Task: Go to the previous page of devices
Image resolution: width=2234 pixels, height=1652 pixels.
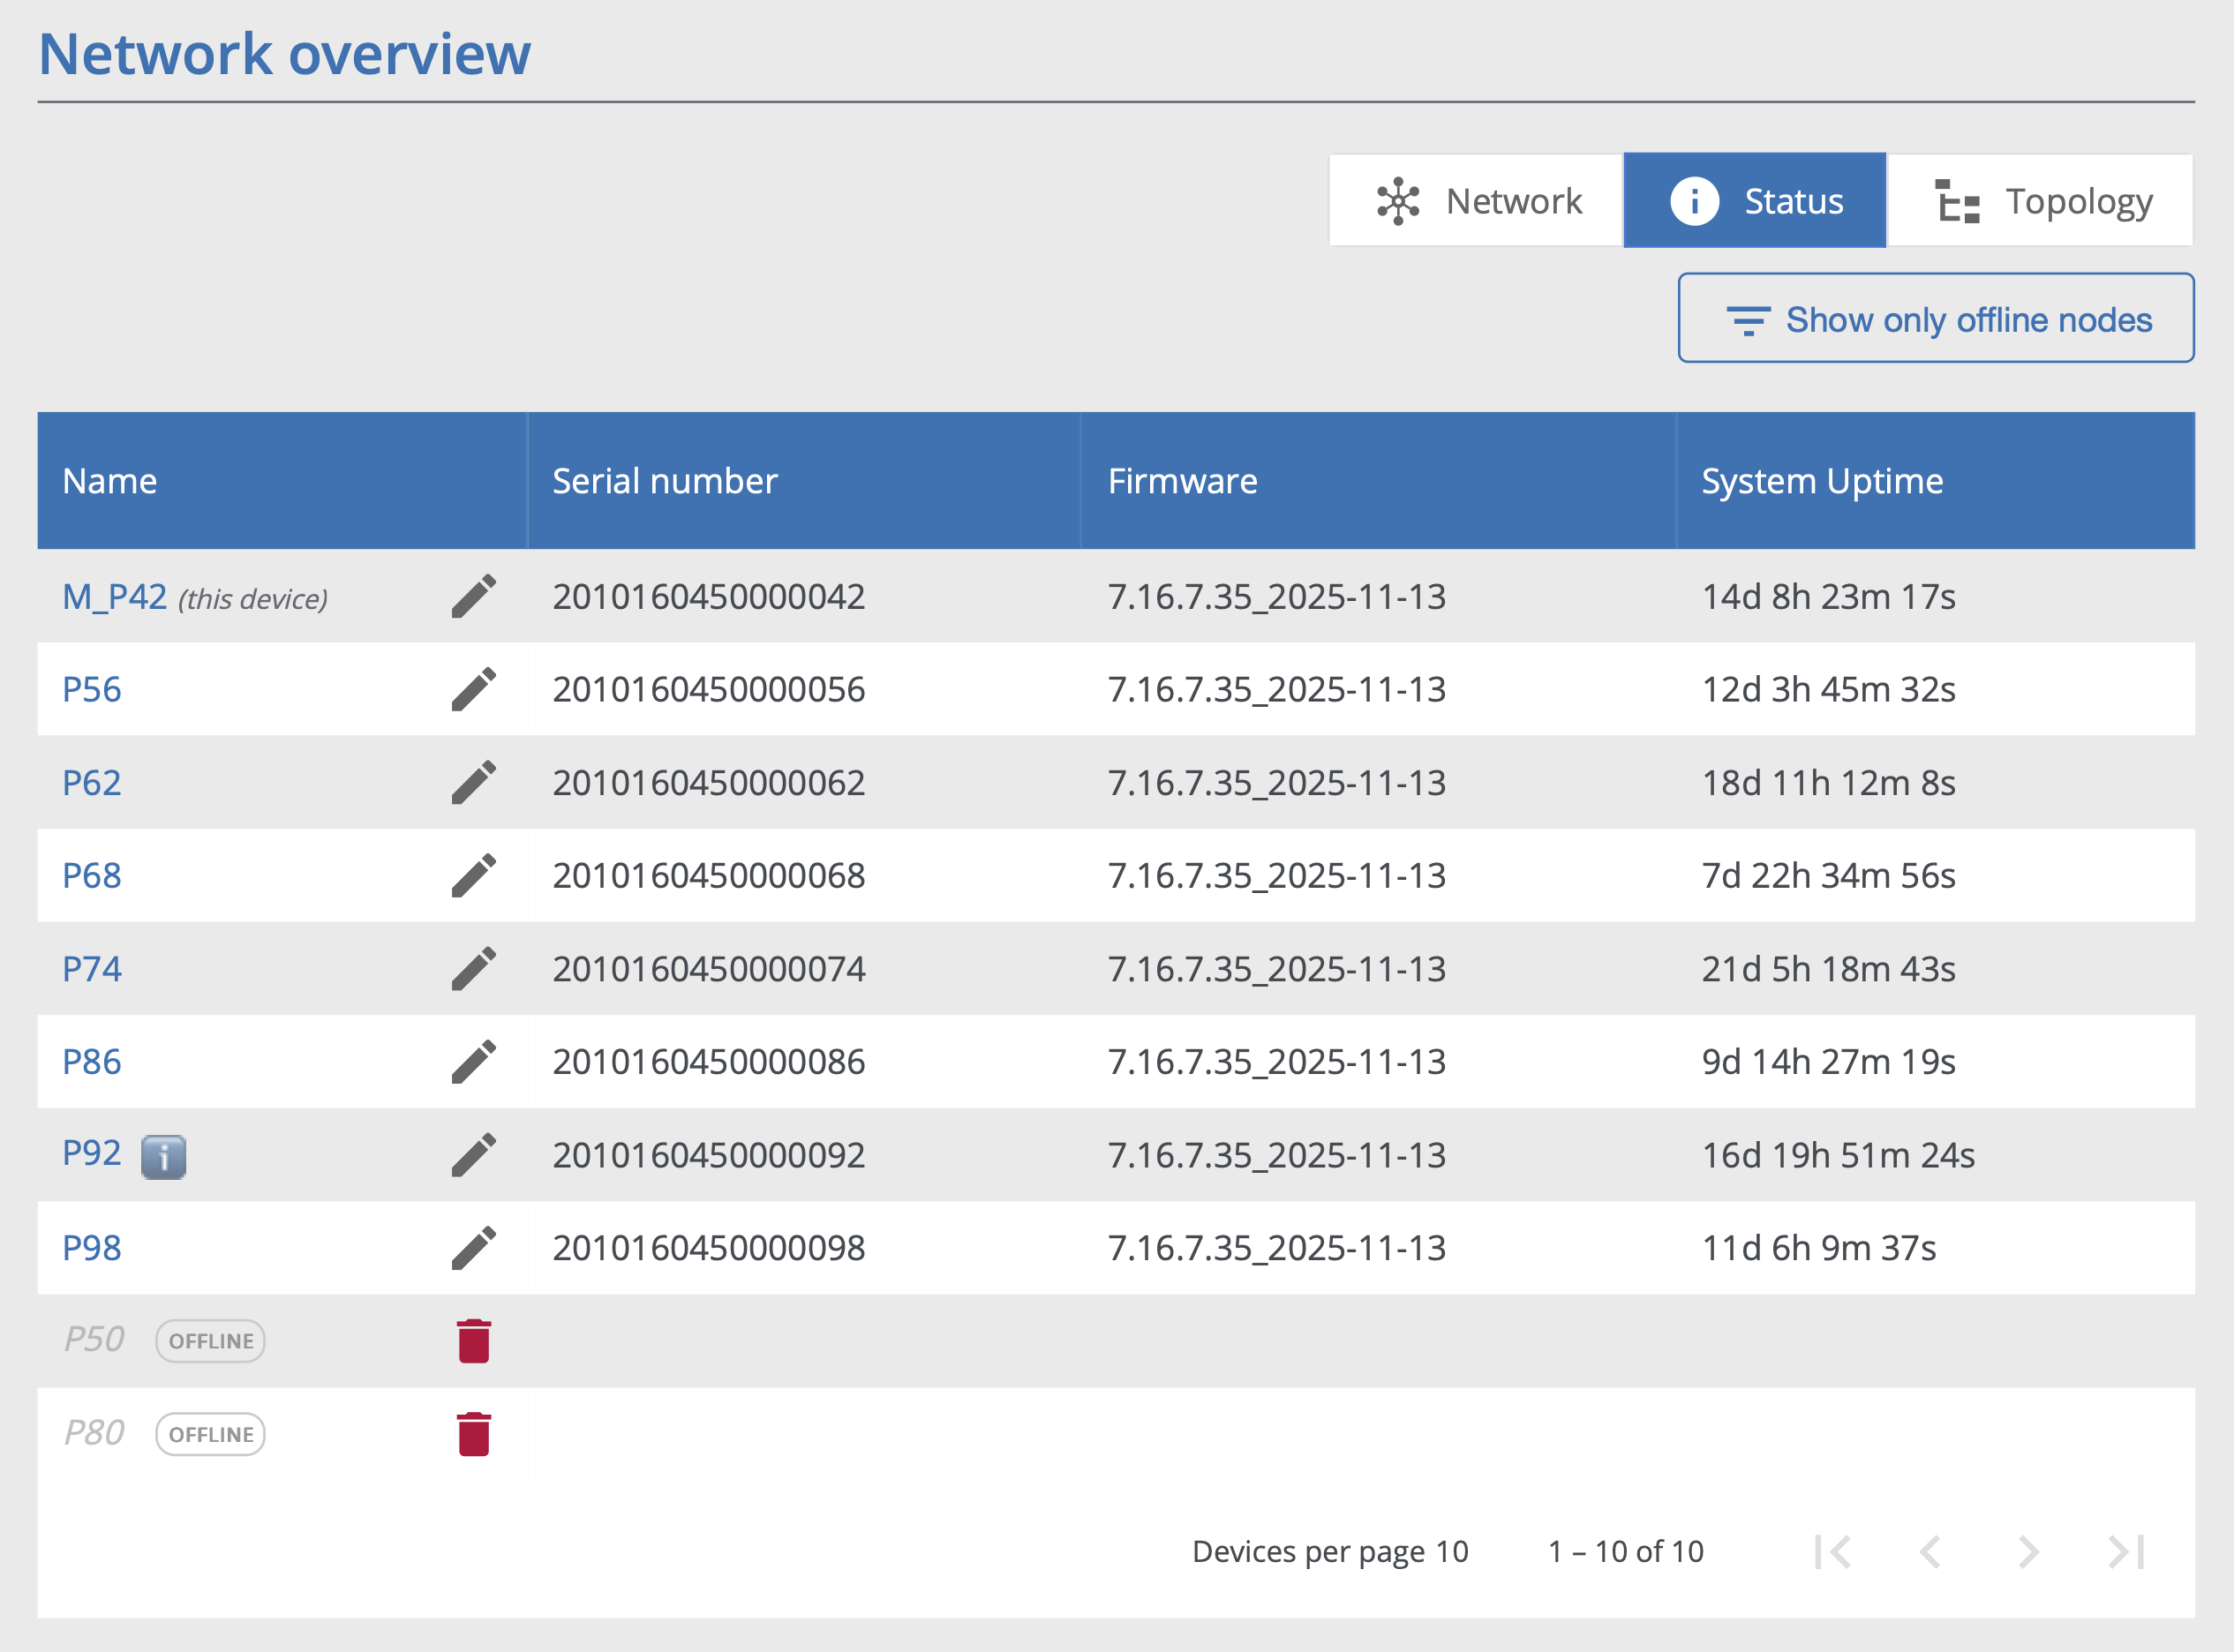Action: (x=1931, y=1551)
